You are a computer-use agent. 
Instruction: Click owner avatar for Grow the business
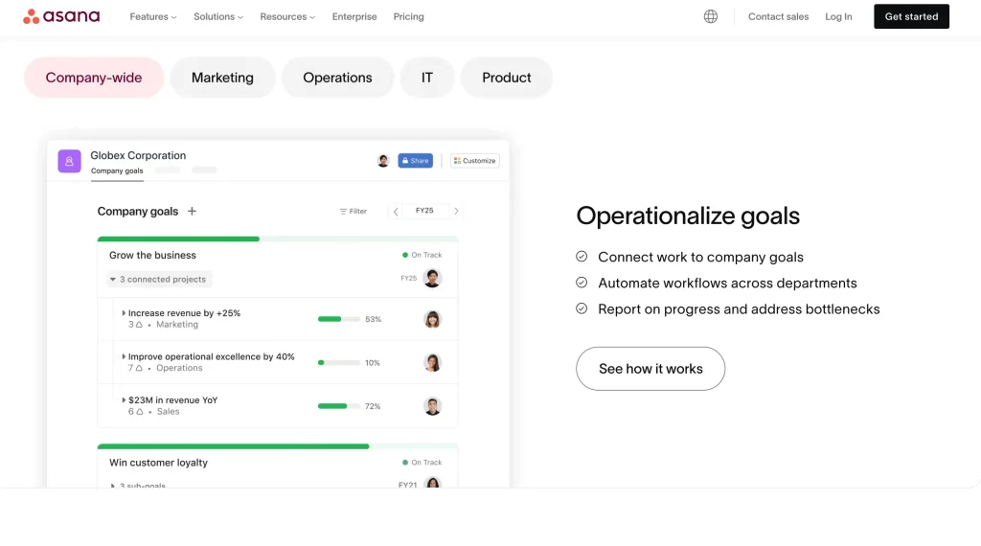(x=432, y=278)
